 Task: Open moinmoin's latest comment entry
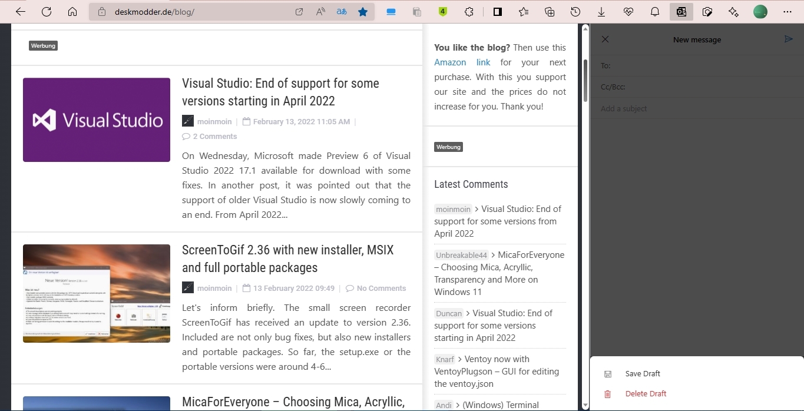(x=498, y=221)
